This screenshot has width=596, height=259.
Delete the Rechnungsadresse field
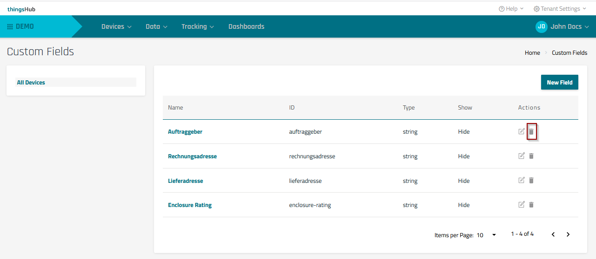(x=531, y=156)
